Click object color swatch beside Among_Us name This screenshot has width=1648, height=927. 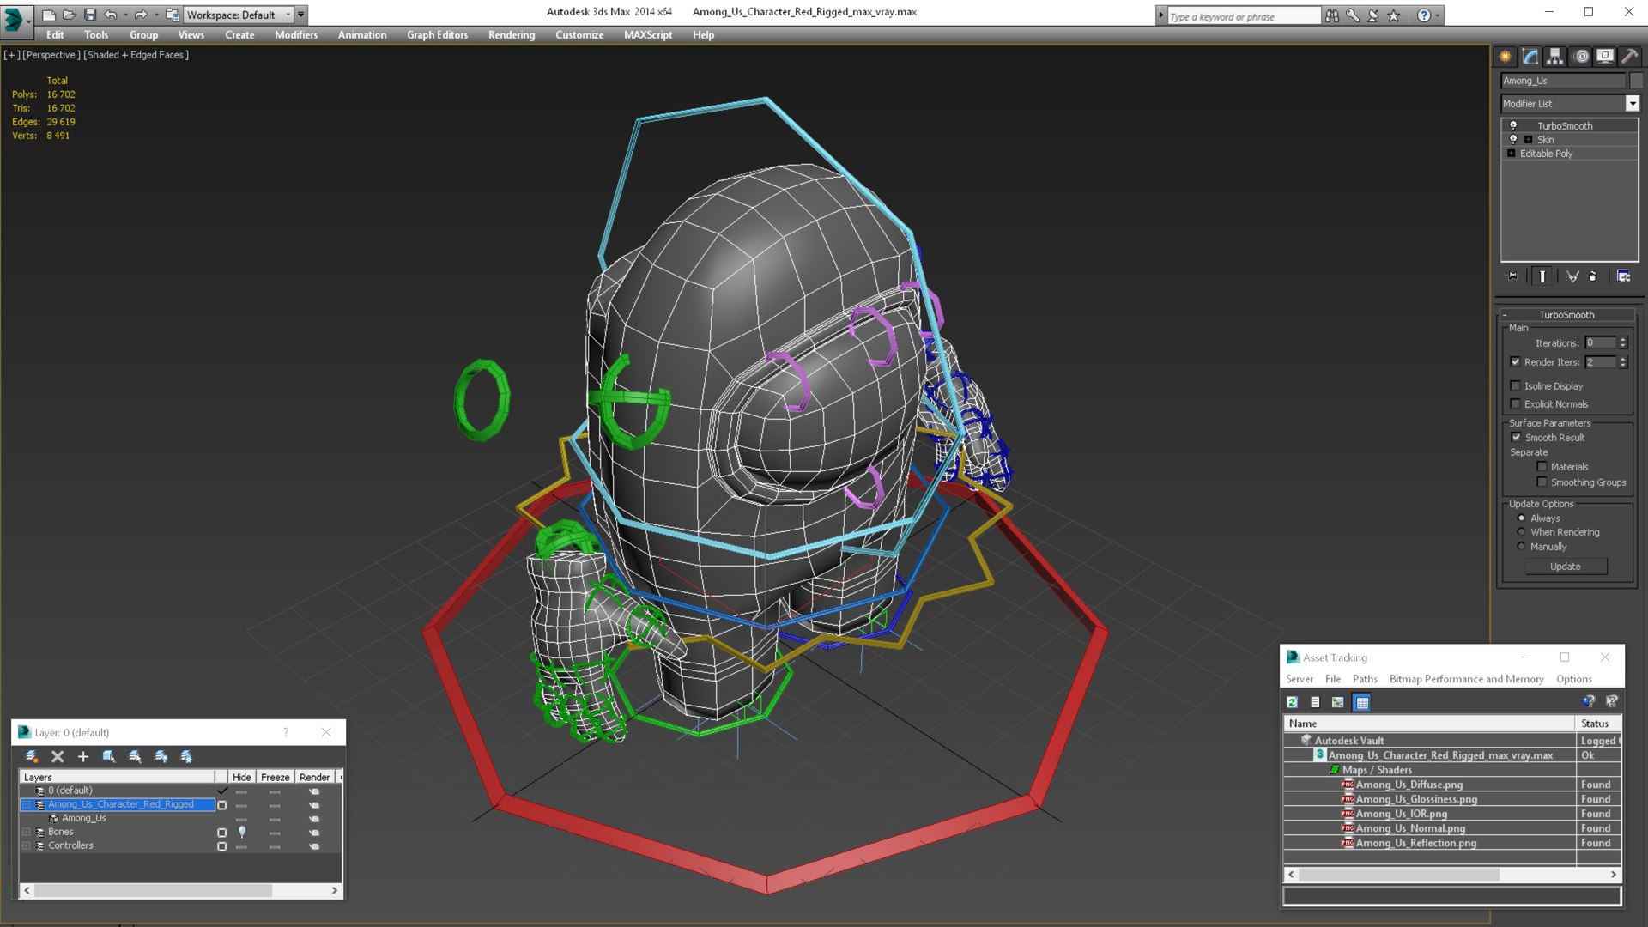click(1636, 81)
